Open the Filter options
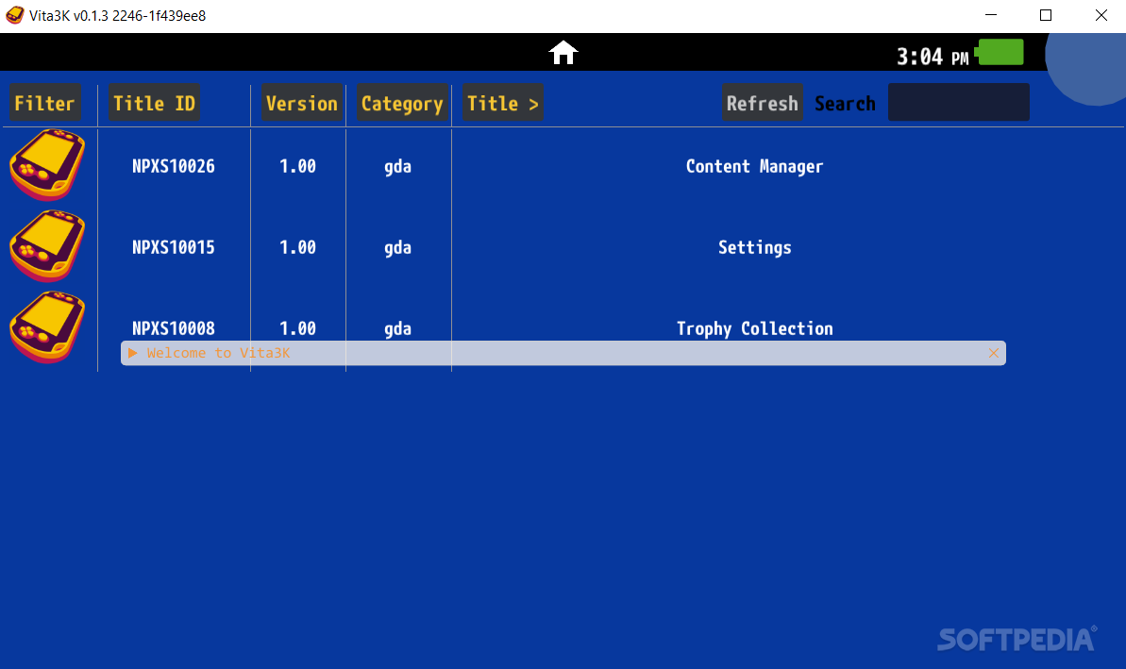 pos(44,103)
